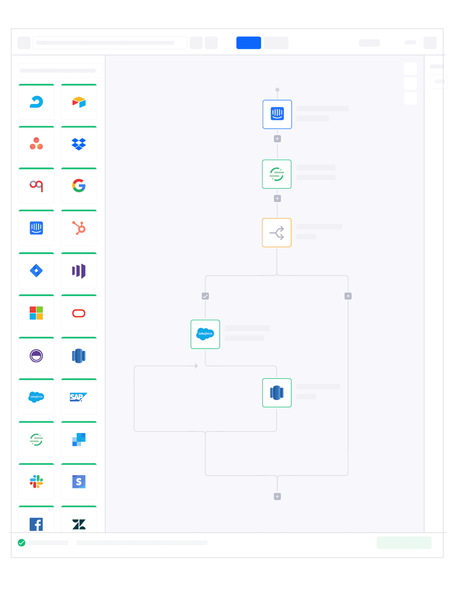Pick the HubSpot connector tile

[79, 228]
